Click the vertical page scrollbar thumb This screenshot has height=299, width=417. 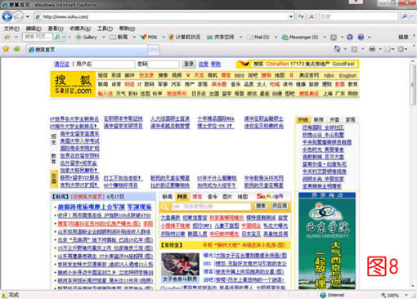(413, 85)
